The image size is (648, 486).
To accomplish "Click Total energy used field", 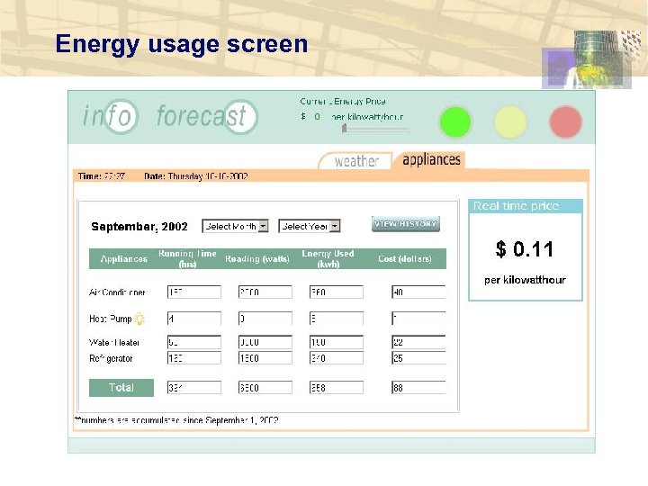I will [x=337, y=388].
